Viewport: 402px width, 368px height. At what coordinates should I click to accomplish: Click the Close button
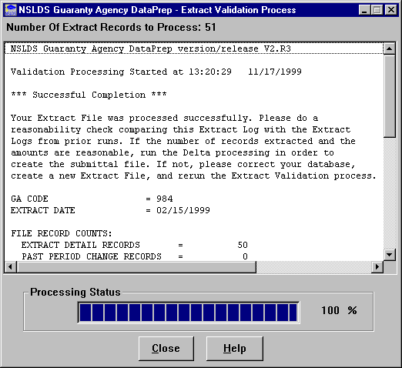(x=166, y=349)
